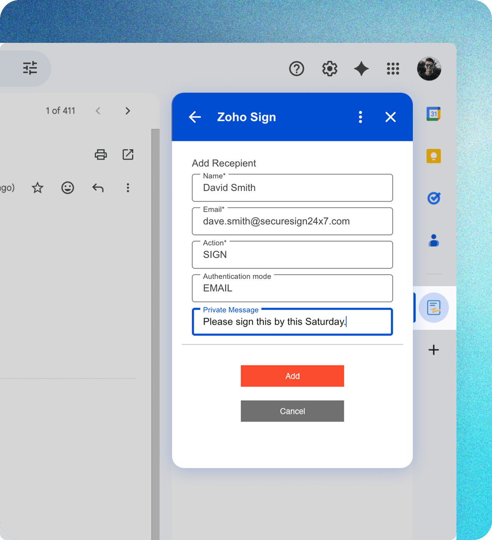Click the red Add button
Image resolution: width=492 pixels, height=540 pixels.
[292, 376]
